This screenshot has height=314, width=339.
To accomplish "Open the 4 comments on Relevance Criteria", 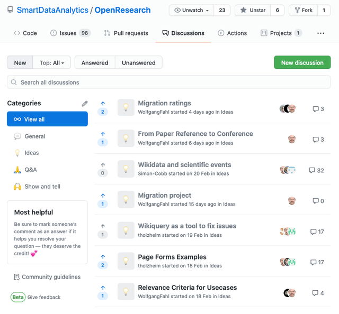I will point(318,293).
